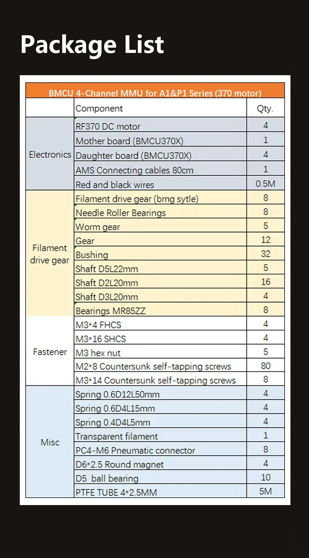Click the Electronics category cell
Screen dimensions: 309x558
pyautogui.click(x=50, y=154)
